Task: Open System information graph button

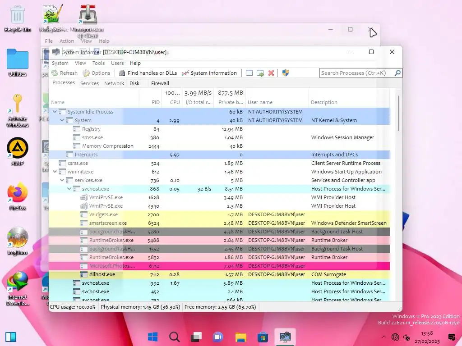Action: pyautogui.click(x=209, y=73)
